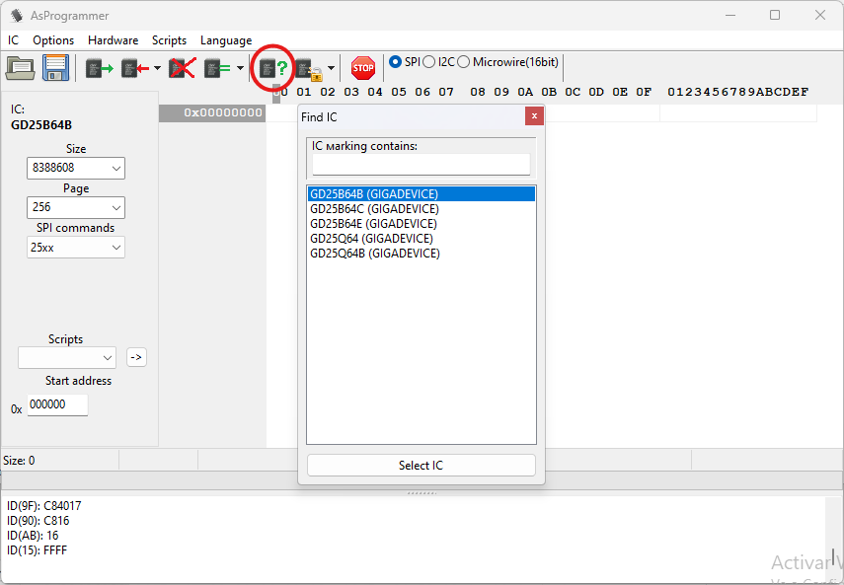The width and height of the screenshot is (844, 585).
Task: Select GD25B64B (GIGADEVICE) in the list
Action: pyautogui.click(x=422, y=194)
